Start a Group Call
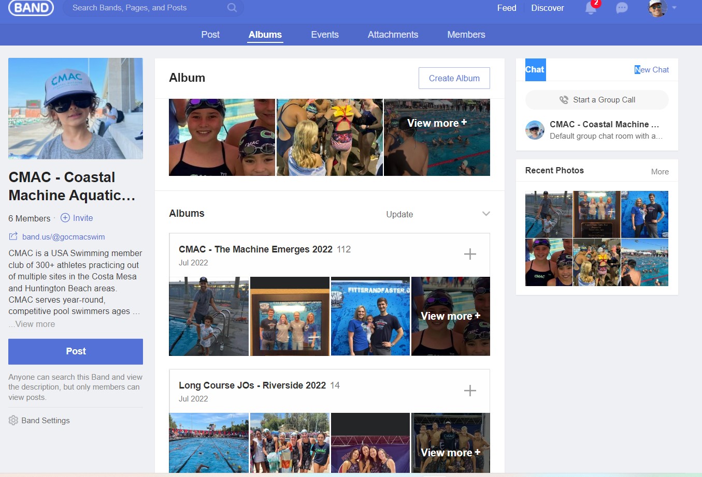The image size is (702, 477). pos(597,100)
